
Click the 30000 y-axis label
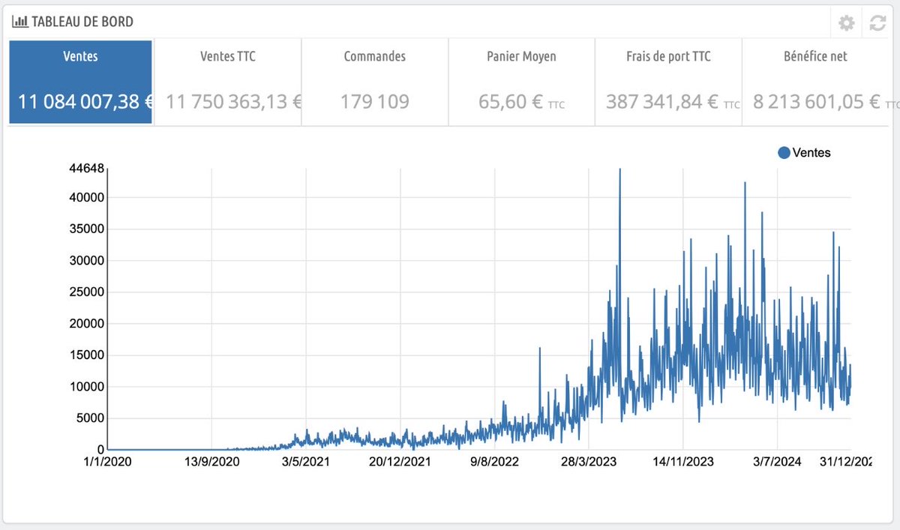[x=87, y=261]
